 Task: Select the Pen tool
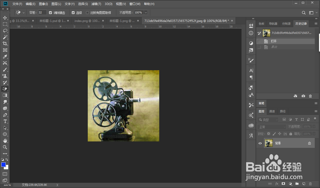click(x=5, y=115)
